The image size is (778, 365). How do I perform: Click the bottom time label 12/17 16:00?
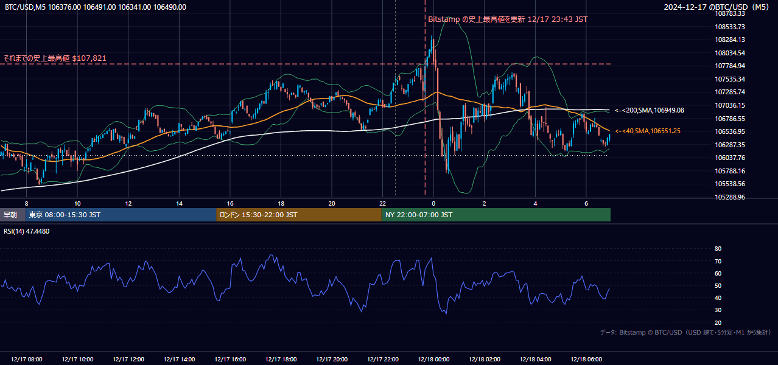pos(230,360)
